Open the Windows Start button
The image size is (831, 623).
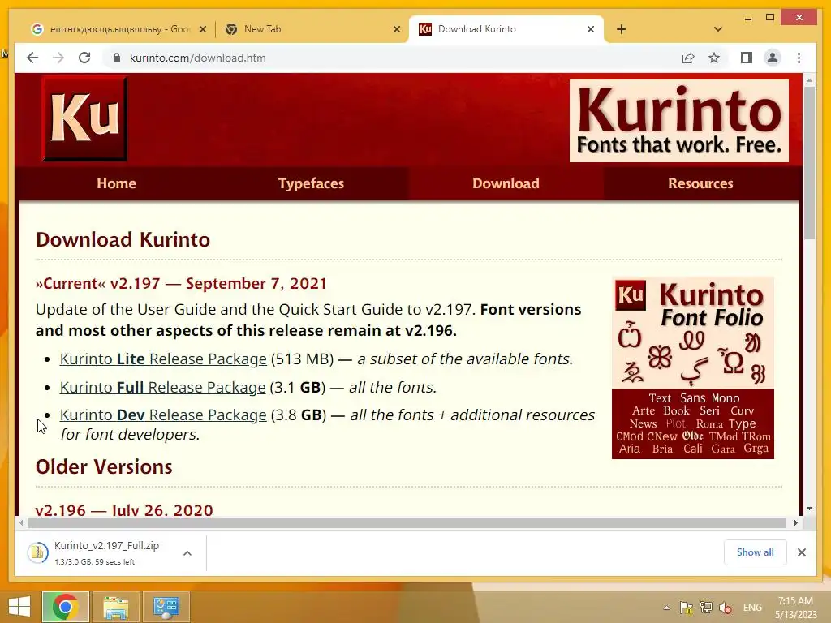19,607
